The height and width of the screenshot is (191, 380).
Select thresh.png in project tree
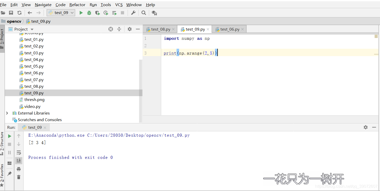tap(34, 100)
